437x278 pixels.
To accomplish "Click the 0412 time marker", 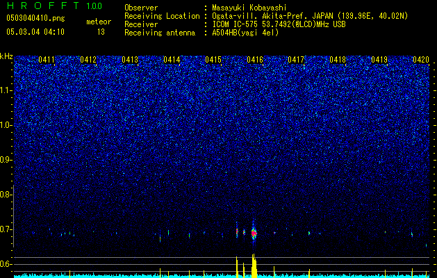I will [88, 60].
